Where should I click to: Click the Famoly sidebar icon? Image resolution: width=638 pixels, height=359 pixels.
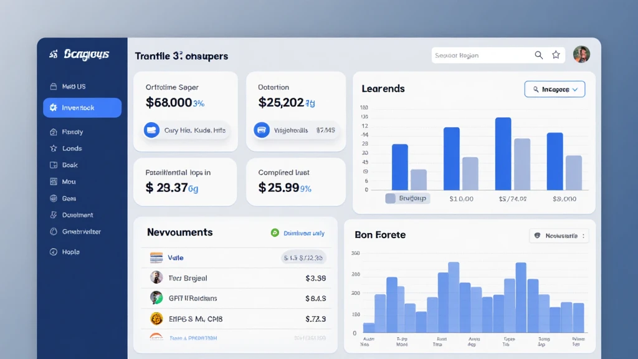tap(54, 132)
